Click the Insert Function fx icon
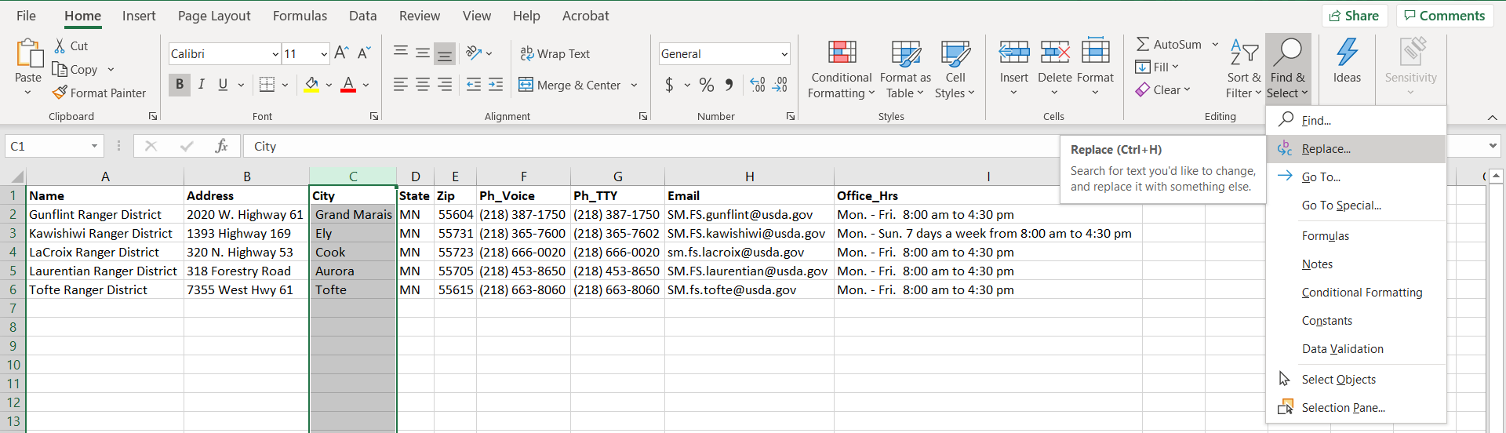Viewport: 1506px width, 433px height. click(221, 146)
